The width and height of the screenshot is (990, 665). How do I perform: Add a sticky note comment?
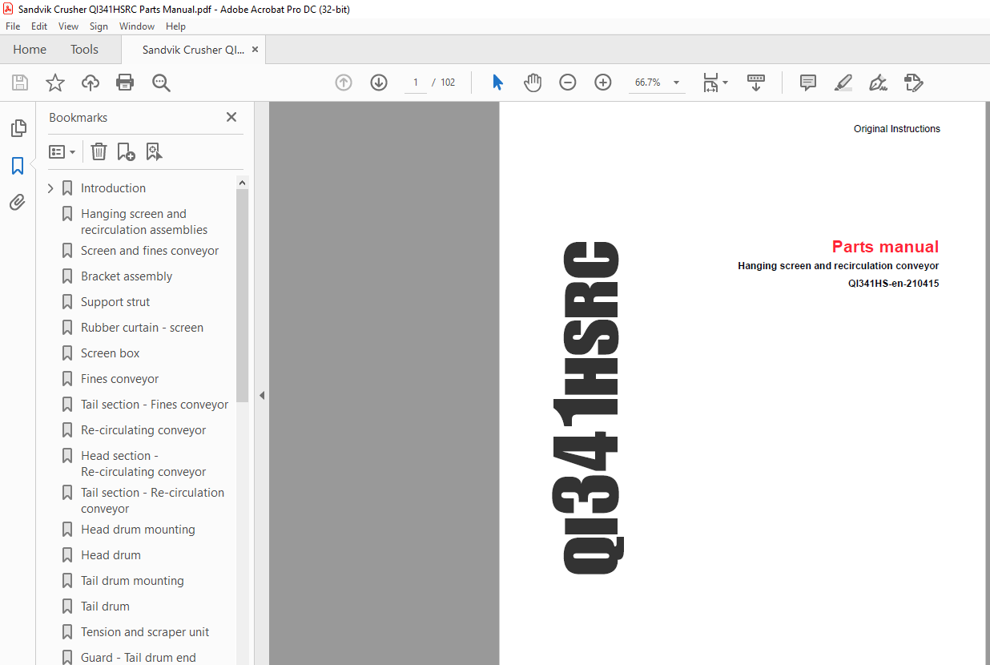click(x=808, y=83)
